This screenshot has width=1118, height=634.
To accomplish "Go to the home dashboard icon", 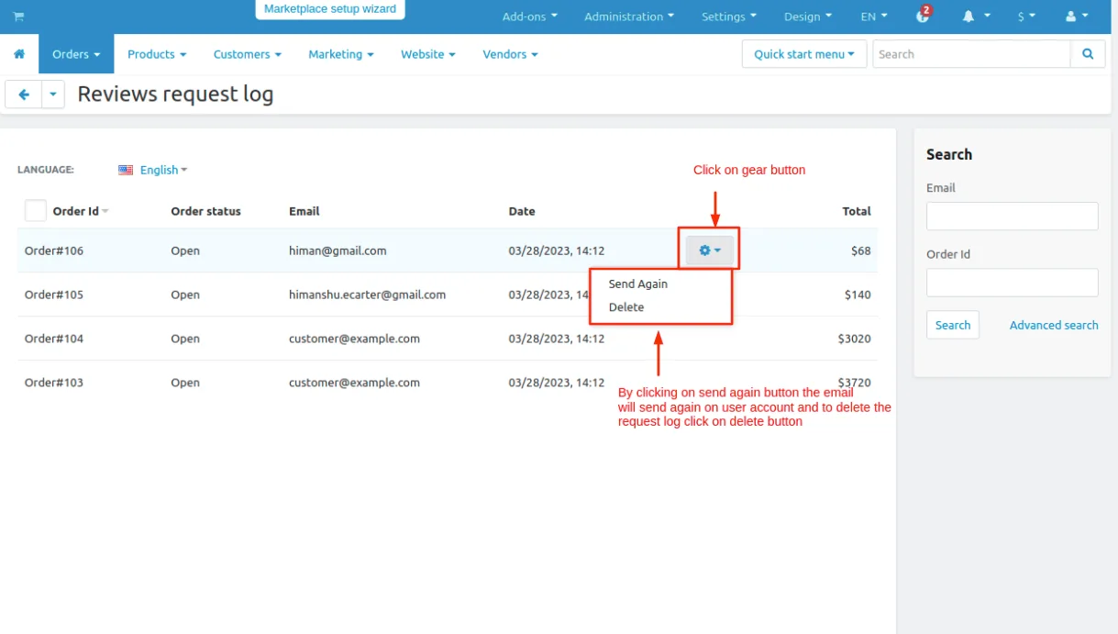I will [19, 54].
